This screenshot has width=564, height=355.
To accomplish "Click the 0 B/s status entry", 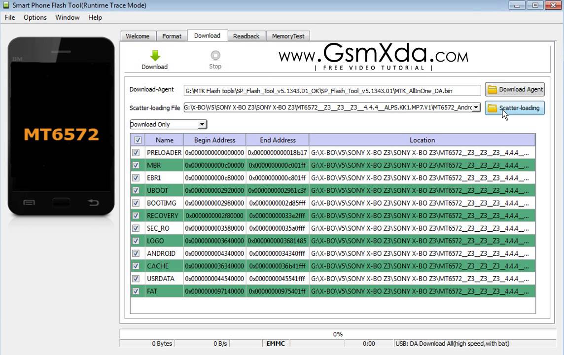I will pos(220,344).
